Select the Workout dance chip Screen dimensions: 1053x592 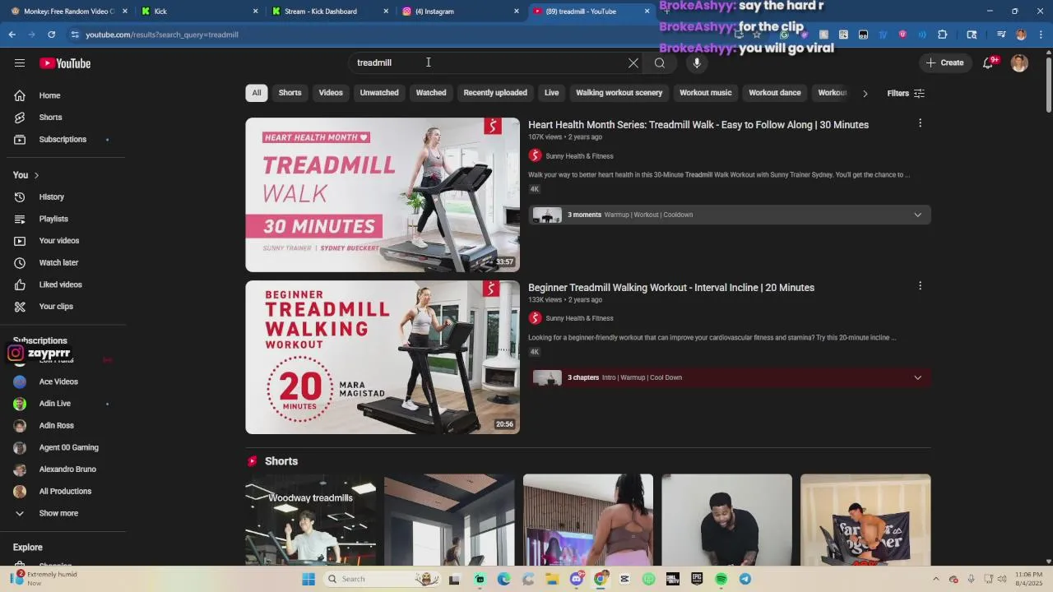(x=775, y=93)
